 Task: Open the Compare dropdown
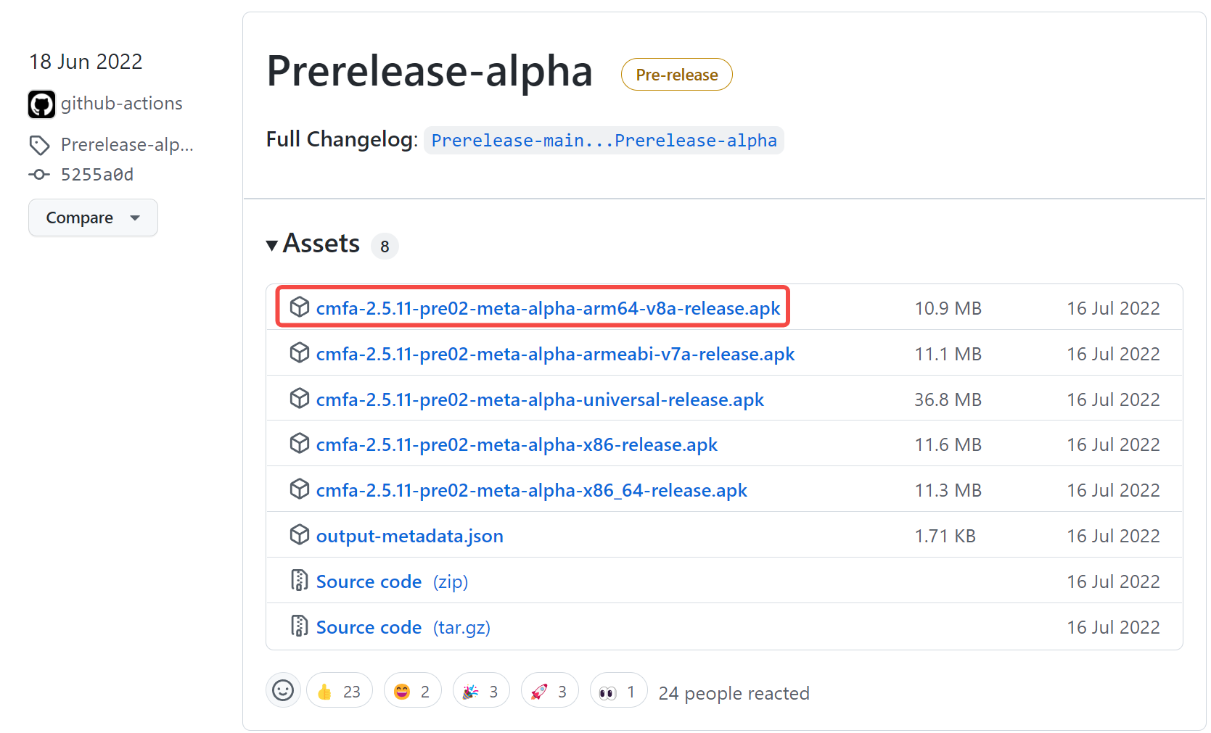[x=93, y=218]
